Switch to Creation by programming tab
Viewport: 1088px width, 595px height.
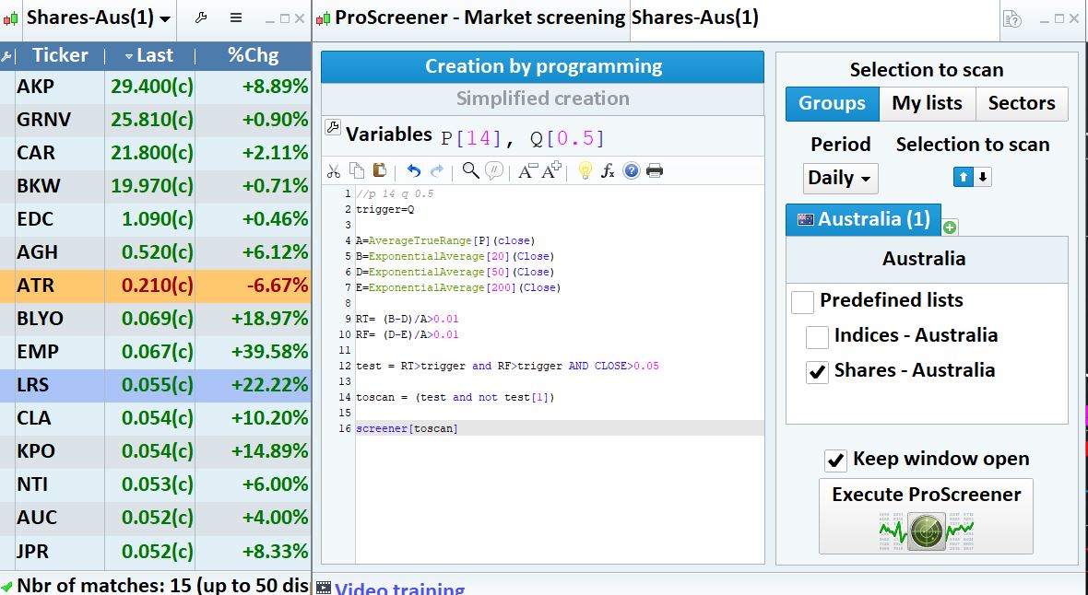point(542,66)
